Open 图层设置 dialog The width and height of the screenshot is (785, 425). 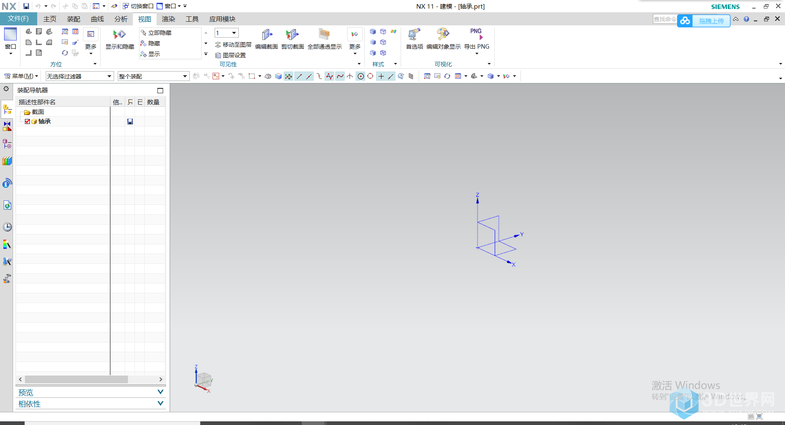(x=231, y=55)
